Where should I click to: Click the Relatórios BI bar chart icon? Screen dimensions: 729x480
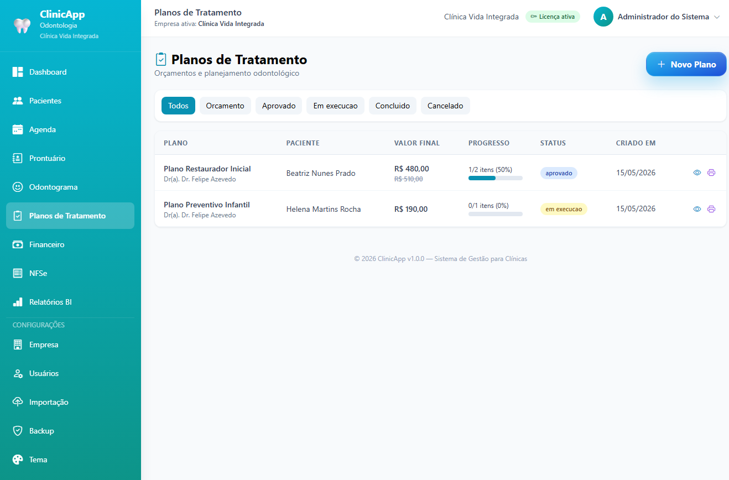click(x=18, y=302)
